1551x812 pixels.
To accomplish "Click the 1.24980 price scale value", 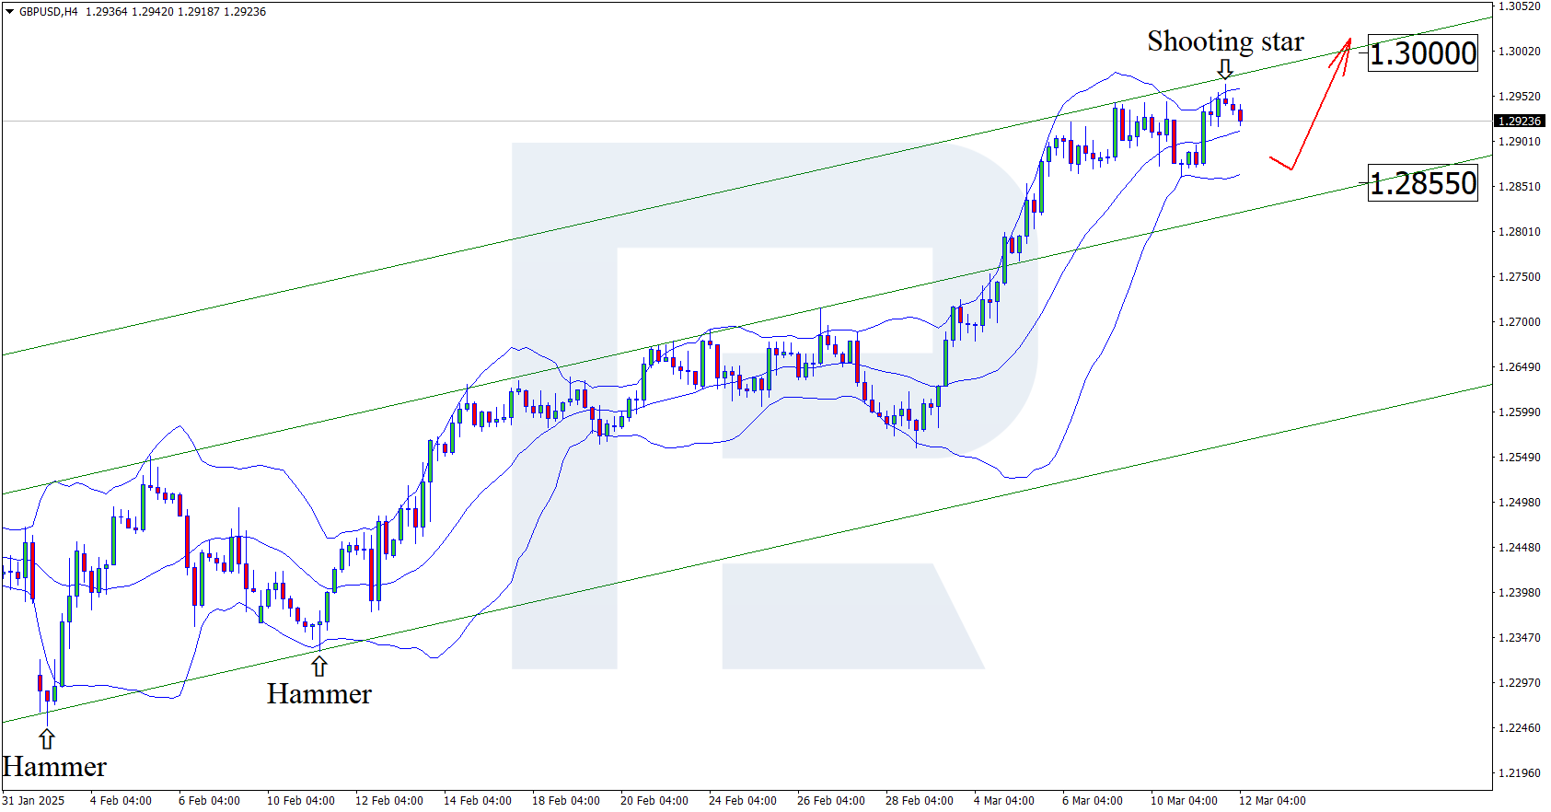I will 1520,503.
